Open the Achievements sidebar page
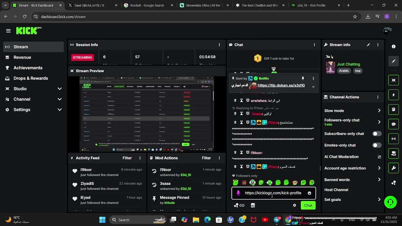The height and width of the screenshot is (226, 402). pos(34,68)
